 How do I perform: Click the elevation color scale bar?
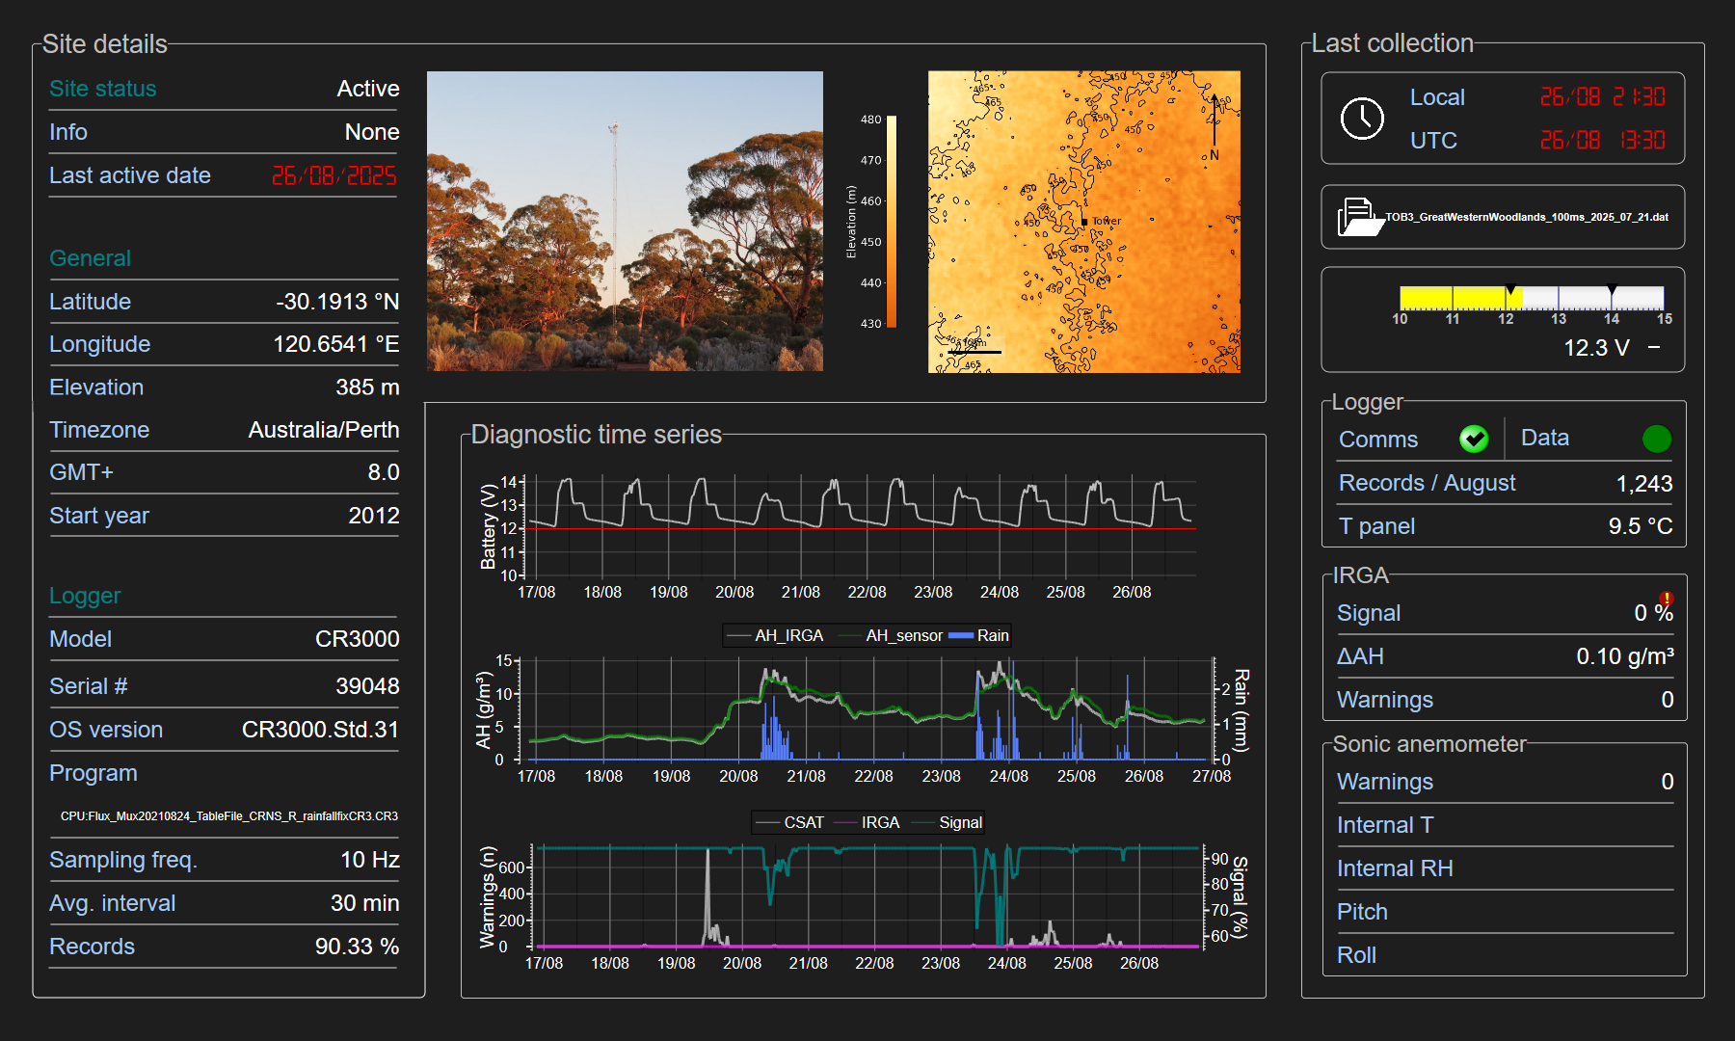pyautogui.click(x=892, y=222)
